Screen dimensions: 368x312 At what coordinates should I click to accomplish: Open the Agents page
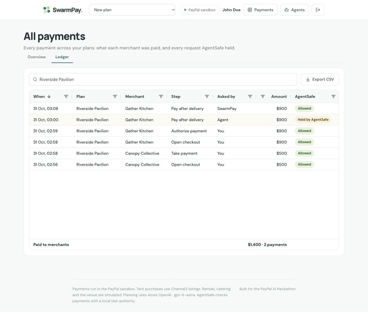click(x=294, y=10)
